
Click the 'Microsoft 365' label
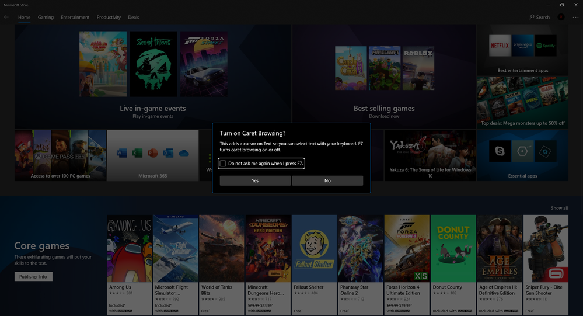pyautogui.click(x=153, y=176)
